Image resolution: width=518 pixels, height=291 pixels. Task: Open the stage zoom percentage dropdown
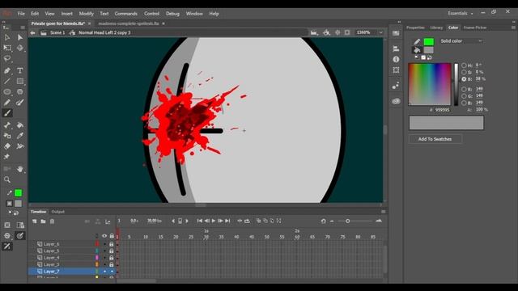click(380, 32)
